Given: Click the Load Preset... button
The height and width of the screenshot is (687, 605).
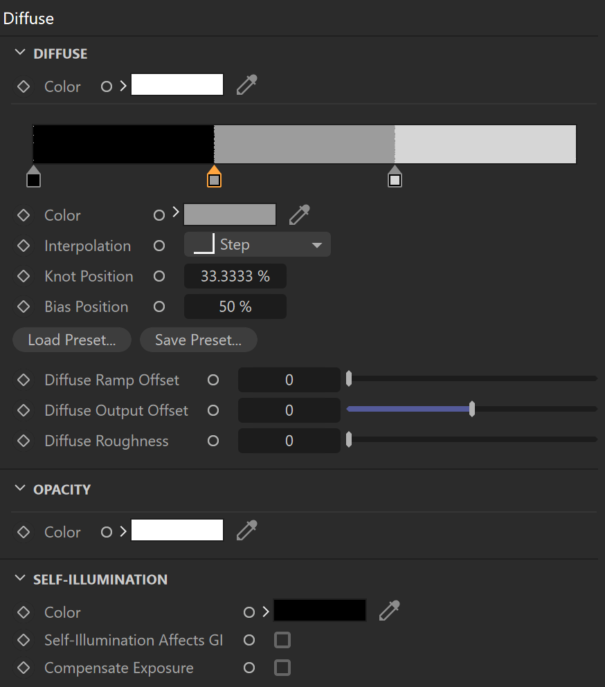Looking at the screenshot, I should [x=72, y=340].
